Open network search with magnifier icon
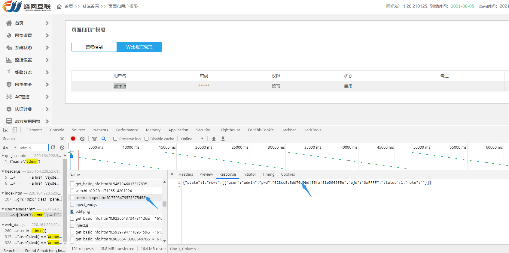This screenshot has height=253, width=509. click(x=104, y=139)
